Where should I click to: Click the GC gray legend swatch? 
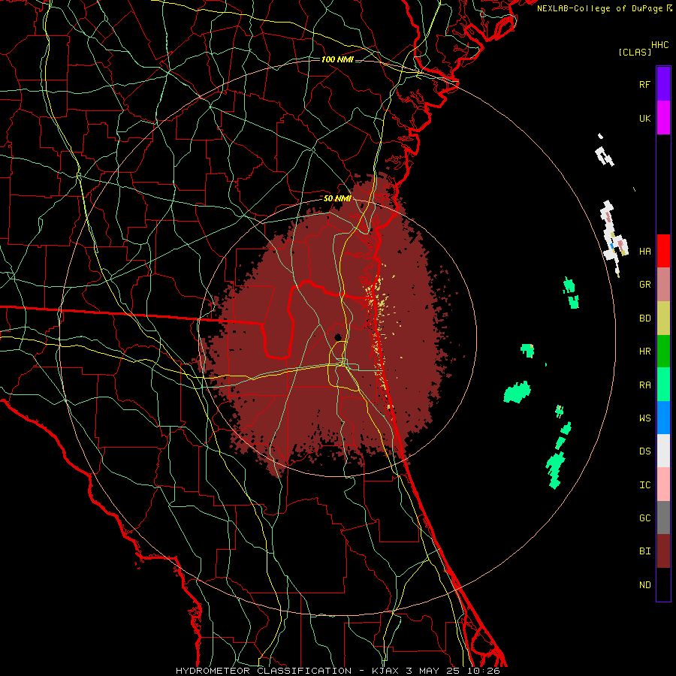(x=663, y=518)
